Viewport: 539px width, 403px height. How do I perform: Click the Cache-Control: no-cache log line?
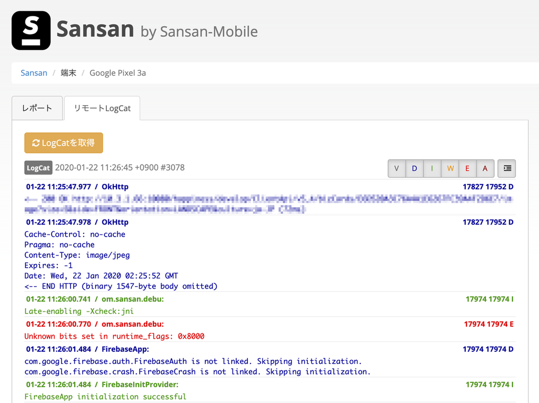point(75,234)
